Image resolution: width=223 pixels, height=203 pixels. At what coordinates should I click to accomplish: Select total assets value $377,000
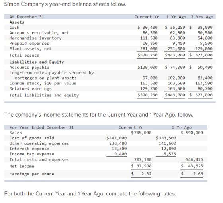point(201,55)
